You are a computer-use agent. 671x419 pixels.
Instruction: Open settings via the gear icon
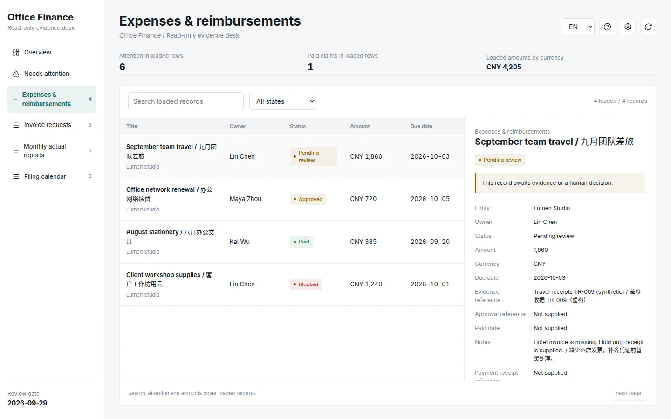pos(628,27)
